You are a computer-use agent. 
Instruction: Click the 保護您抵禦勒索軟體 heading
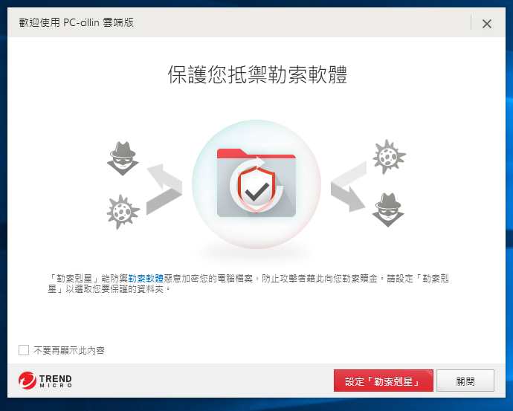[257, 74]
